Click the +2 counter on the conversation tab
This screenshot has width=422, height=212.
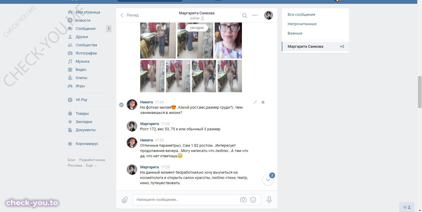point(342,47)
